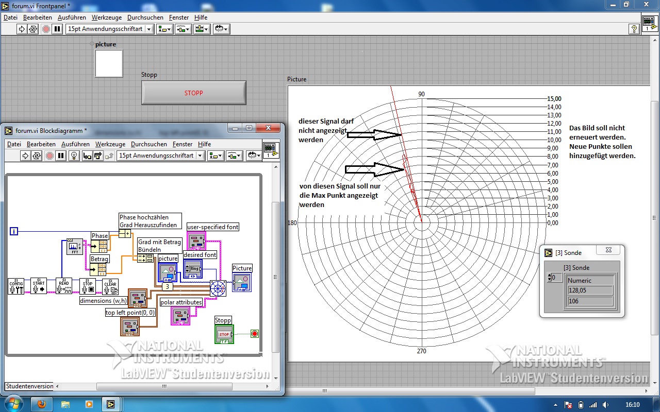660x412 pixels.
Task: Click Run Continuously in the Blockdiagramm toolbar
Action: pos(37,156)
